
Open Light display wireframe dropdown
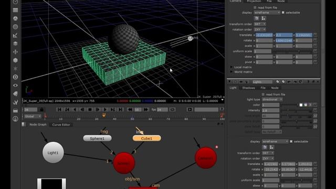(275, 141)
